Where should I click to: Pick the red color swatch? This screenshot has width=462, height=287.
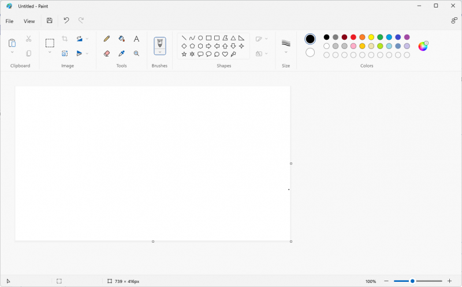(x=353, y=37)
